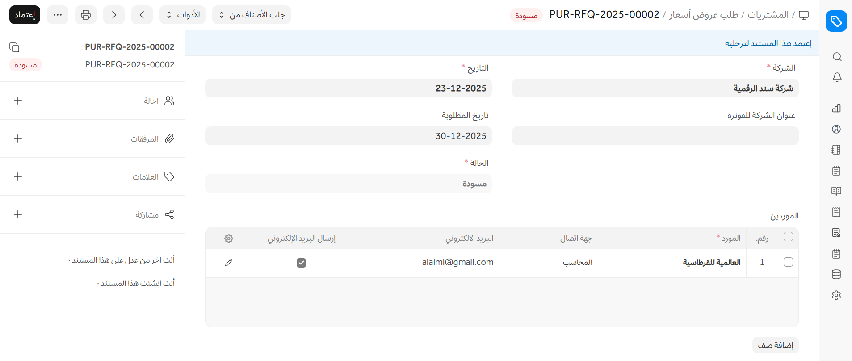Viewport: 852px width, 361px height.
Task: Open the settings gear in the sidebar
Action: click(x=836, y=295)
